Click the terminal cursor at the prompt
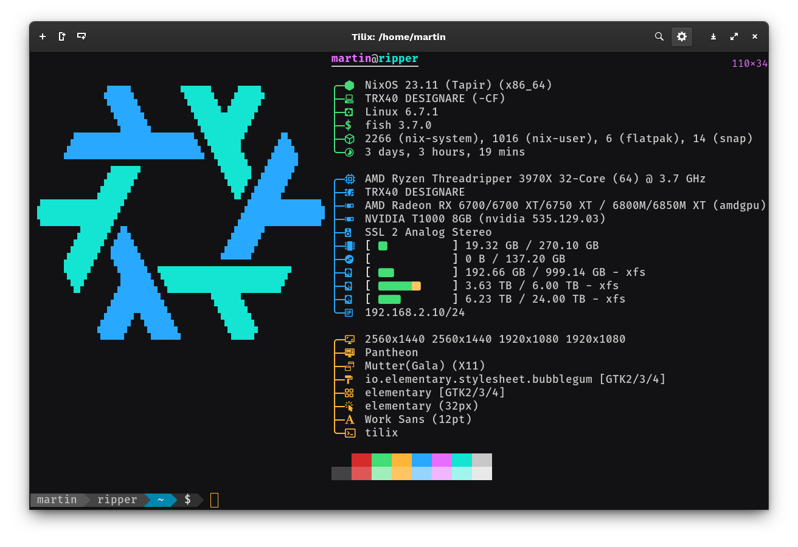Image resolution: width=798 pixels, height=547 pixels. (x=214, y=500)
